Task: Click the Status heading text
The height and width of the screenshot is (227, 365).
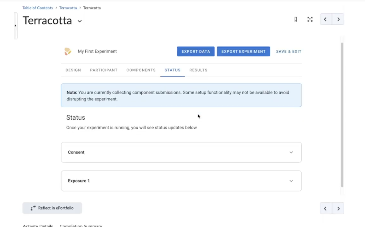Action: [x=76, y=117]
